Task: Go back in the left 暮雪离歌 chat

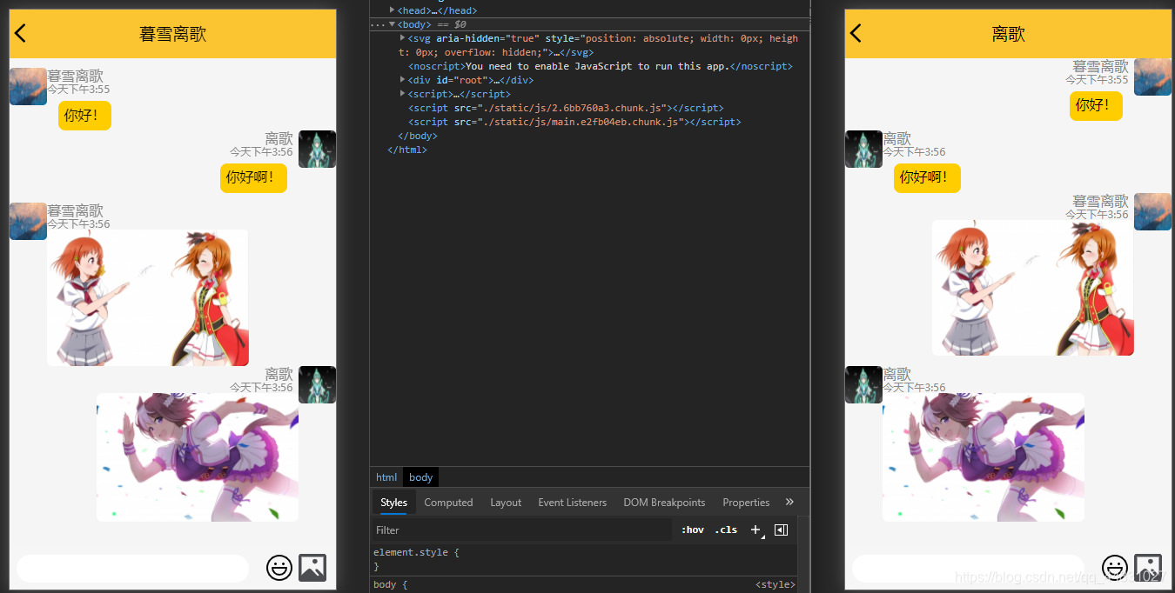Action: 21,33
